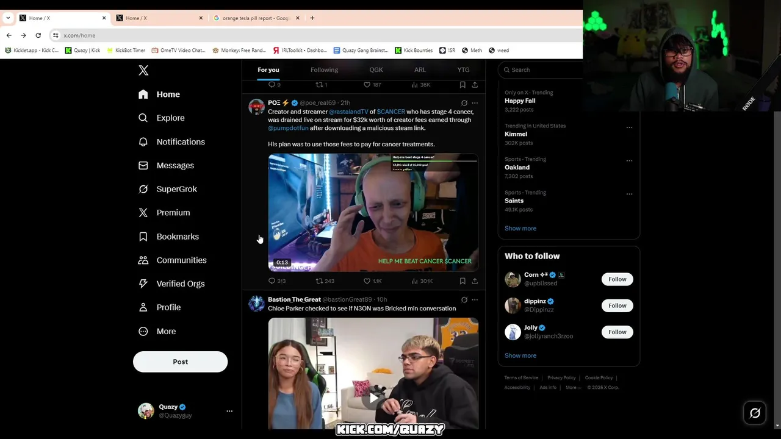This screenshot has height=439, width=781.
Task: Share the POE cancer streamer post
Action: pyautogui.click(x=475, y=281)
